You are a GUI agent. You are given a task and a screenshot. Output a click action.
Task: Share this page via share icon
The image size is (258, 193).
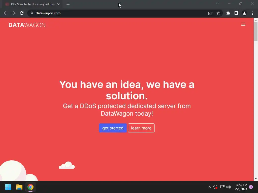[x=210, y=13]
